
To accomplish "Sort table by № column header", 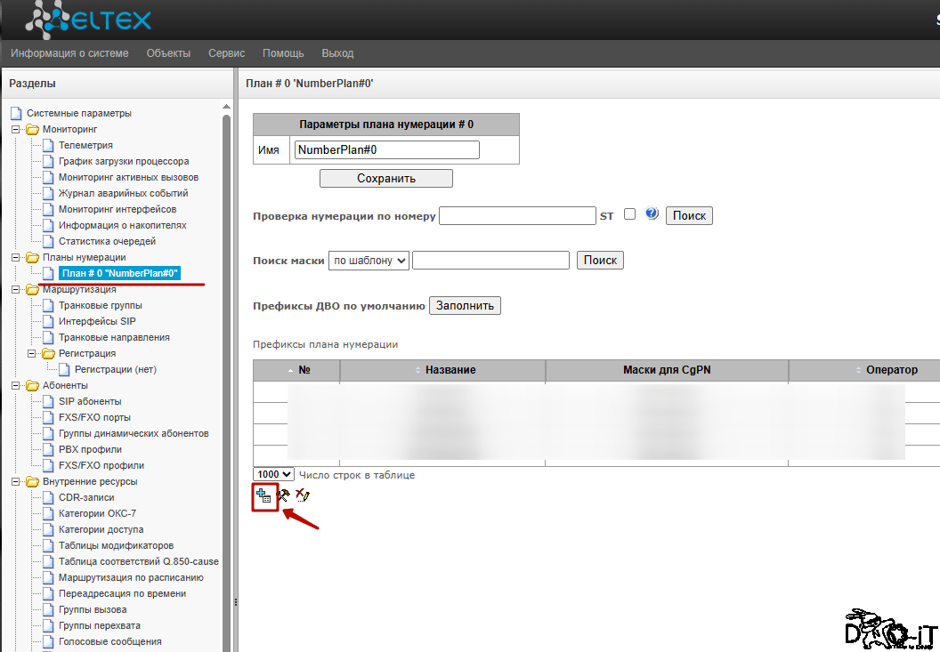I will click(x=296, y=370).
